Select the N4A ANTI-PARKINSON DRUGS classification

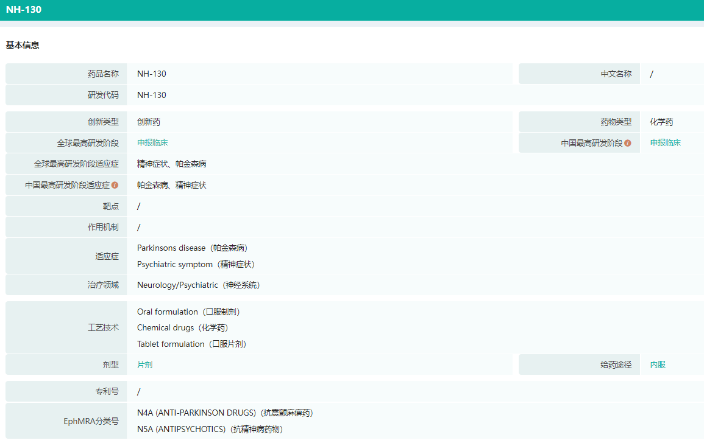(225, 413)
